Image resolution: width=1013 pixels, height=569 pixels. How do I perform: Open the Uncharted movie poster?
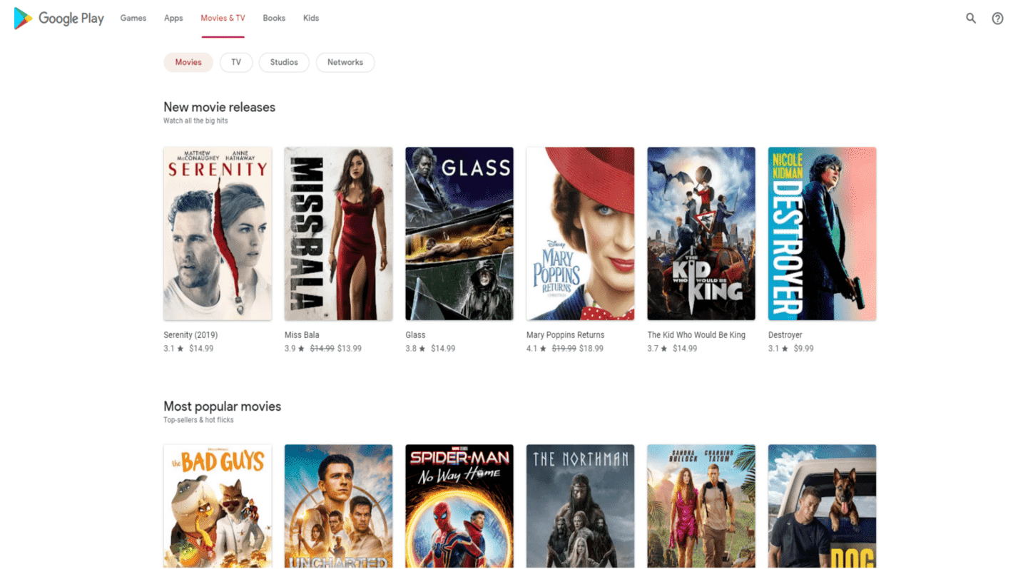(x=338, y=506)
